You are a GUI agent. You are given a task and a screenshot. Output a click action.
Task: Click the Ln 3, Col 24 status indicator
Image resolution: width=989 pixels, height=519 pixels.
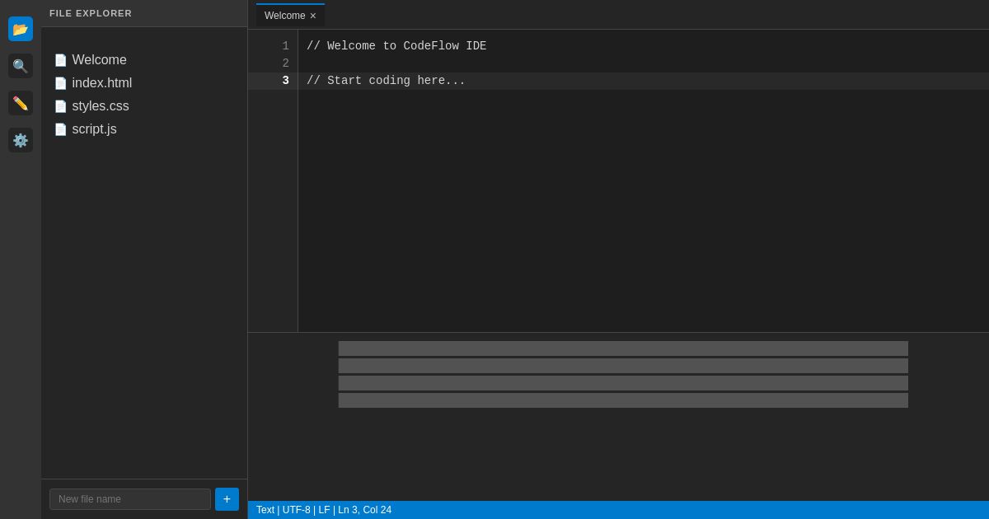(x=364, y=510)
